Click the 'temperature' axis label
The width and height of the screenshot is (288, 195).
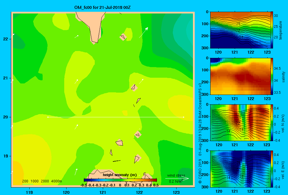tap(281, 30)
